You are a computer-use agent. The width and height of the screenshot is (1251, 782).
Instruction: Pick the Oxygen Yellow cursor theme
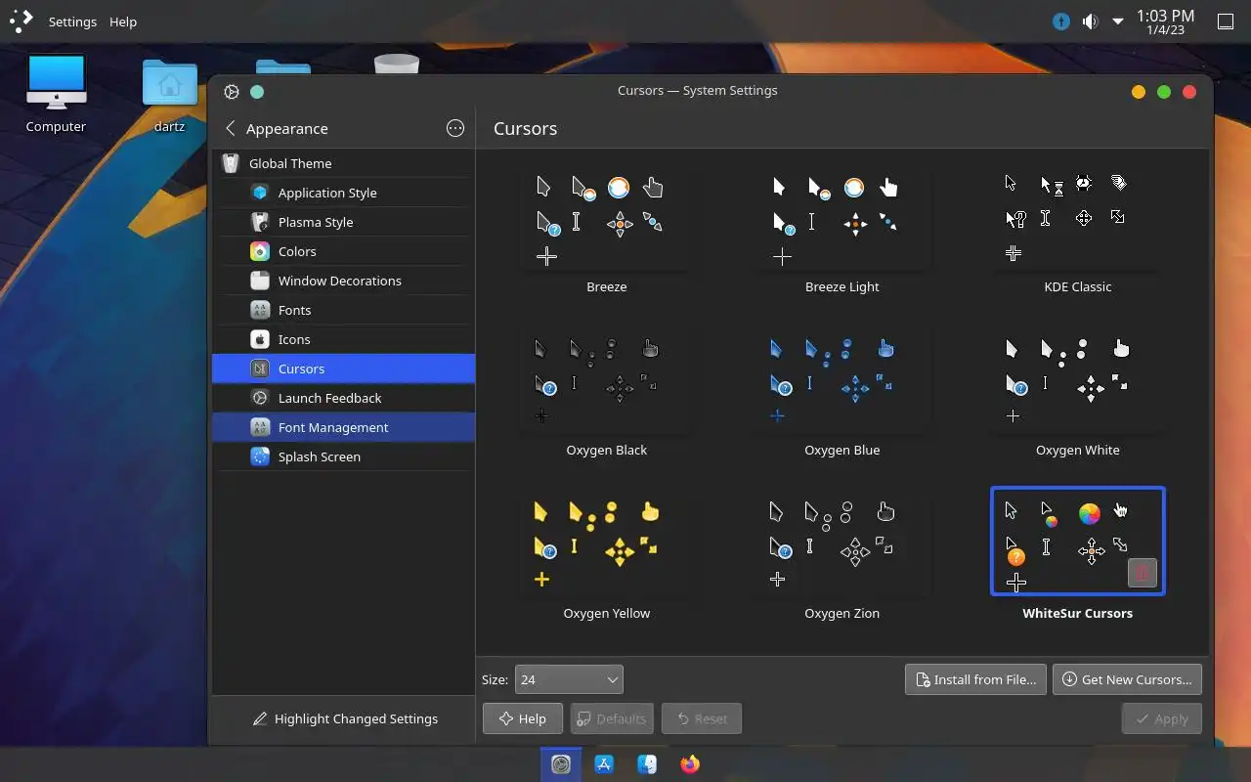[607, 557]
